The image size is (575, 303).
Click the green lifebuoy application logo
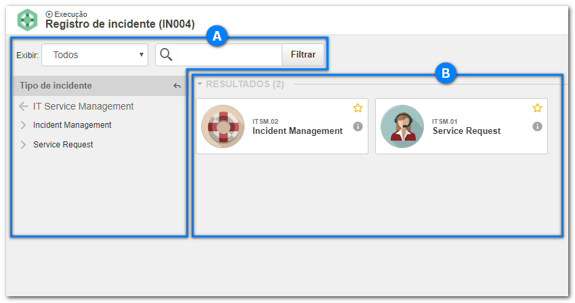pos(28,20)
